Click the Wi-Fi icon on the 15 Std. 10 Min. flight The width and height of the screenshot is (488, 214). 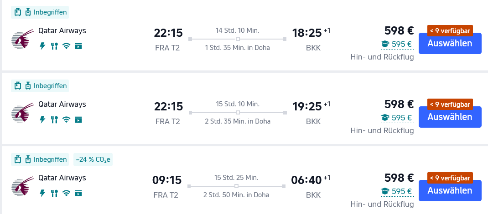point(66,119)
